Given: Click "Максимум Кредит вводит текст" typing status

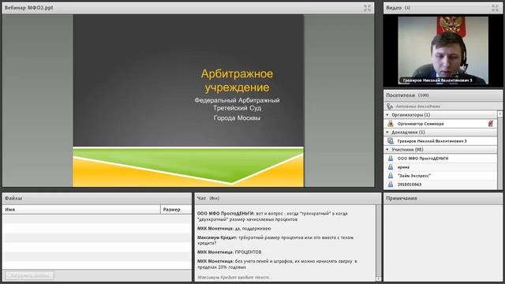Looking at the screenshot, I should 234,277.
